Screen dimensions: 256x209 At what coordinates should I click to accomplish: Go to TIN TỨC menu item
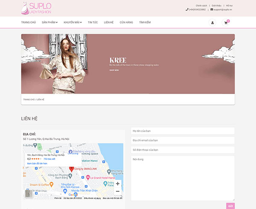pos(93,22)
